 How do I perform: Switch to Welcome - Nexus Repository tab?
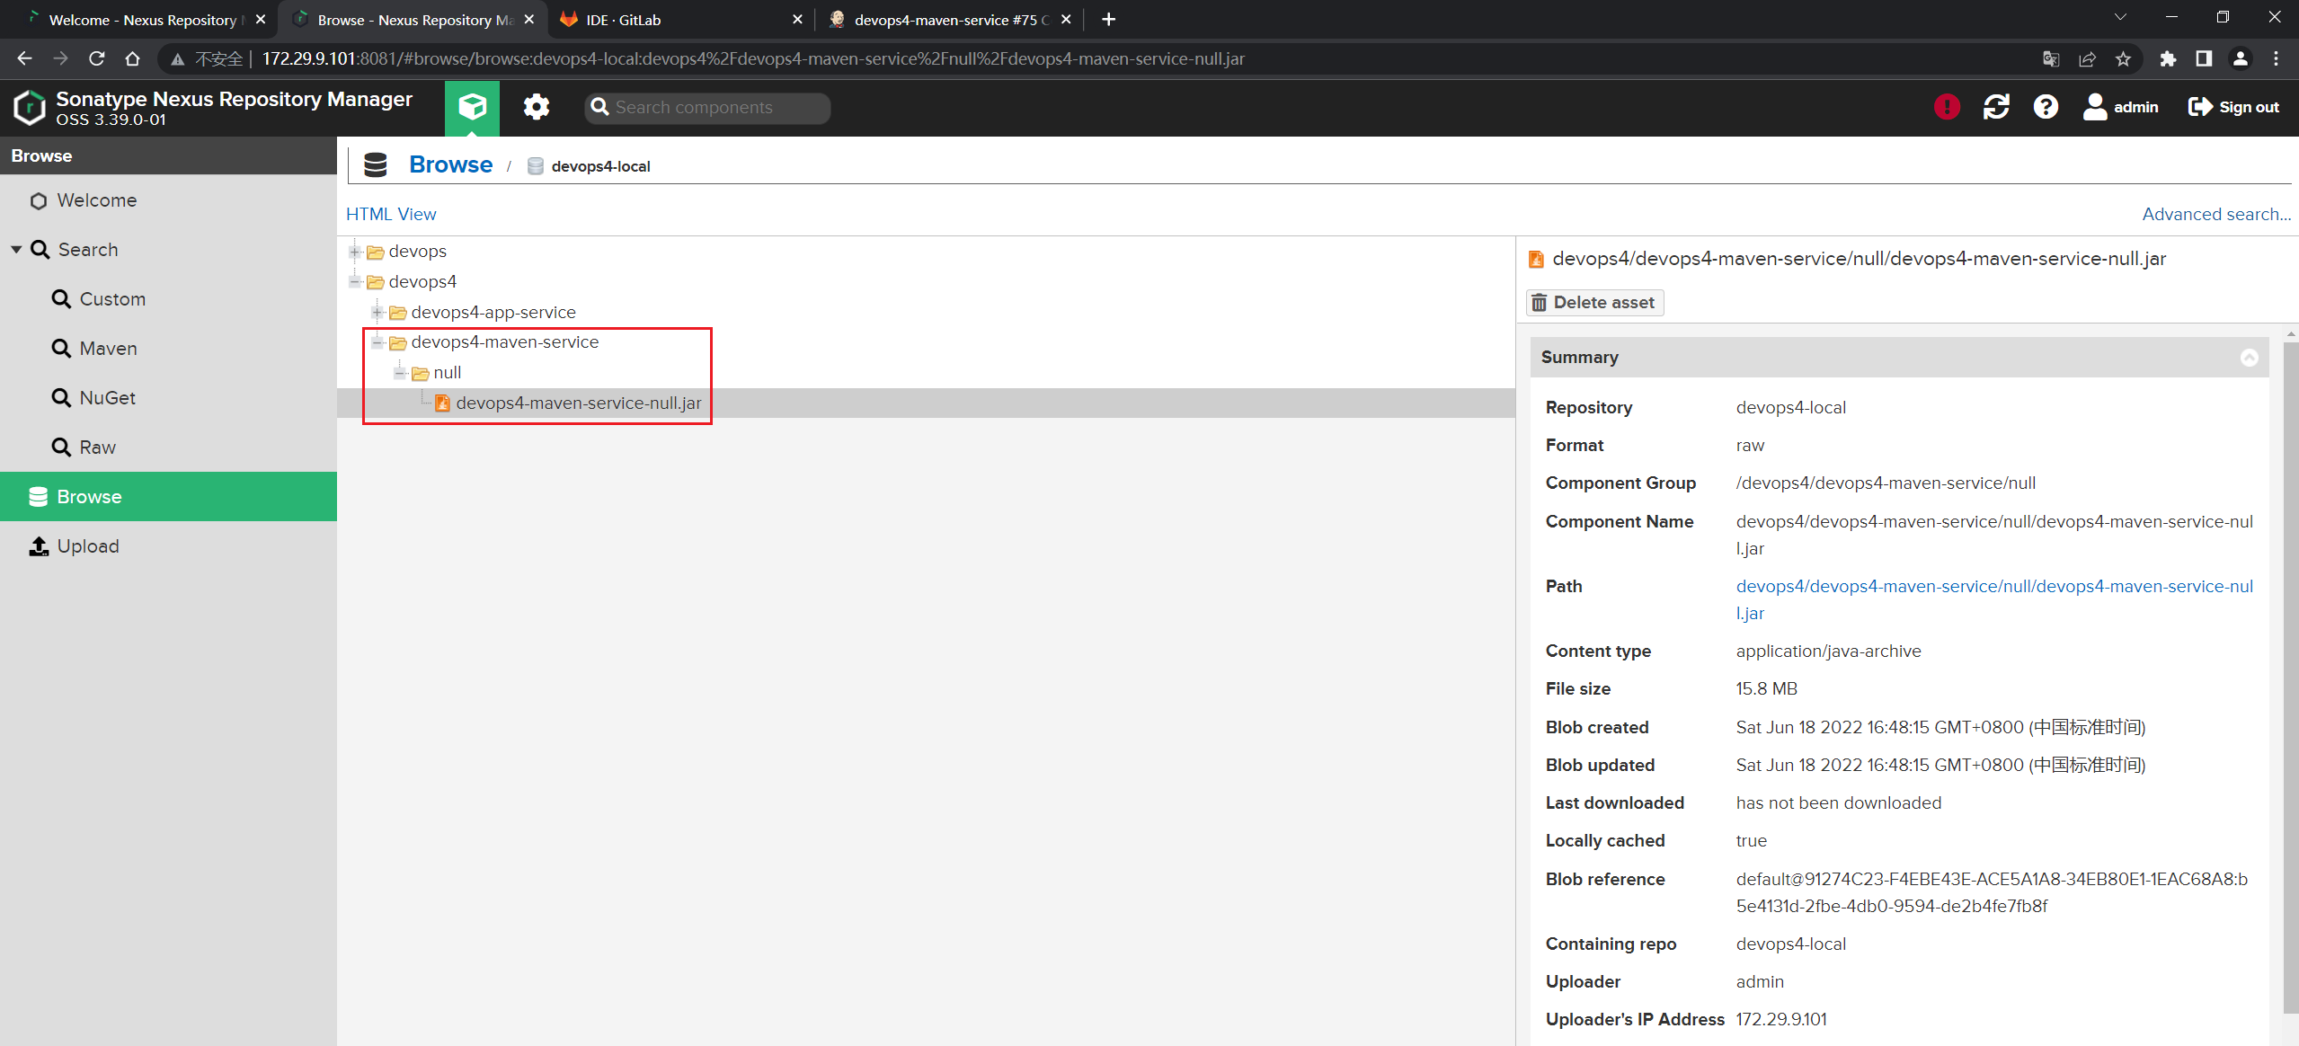[x=143, y=20]
